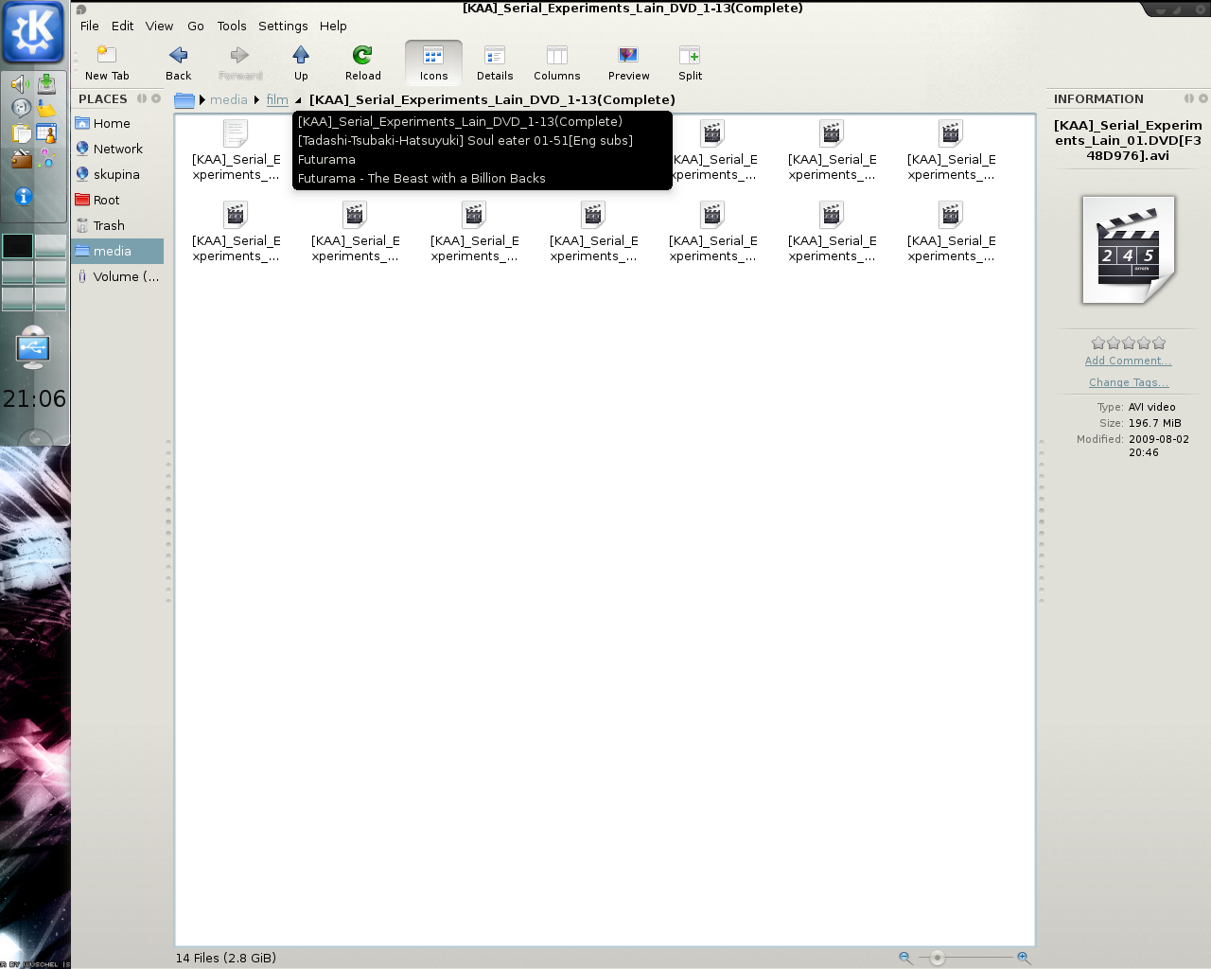Open the File menu
Viewport: 1211px width, 969px height.
90,26
